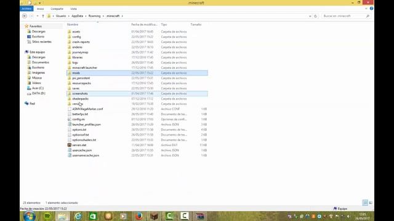Select the crash-reports folder name
The image size is (394, 221).
81,42
